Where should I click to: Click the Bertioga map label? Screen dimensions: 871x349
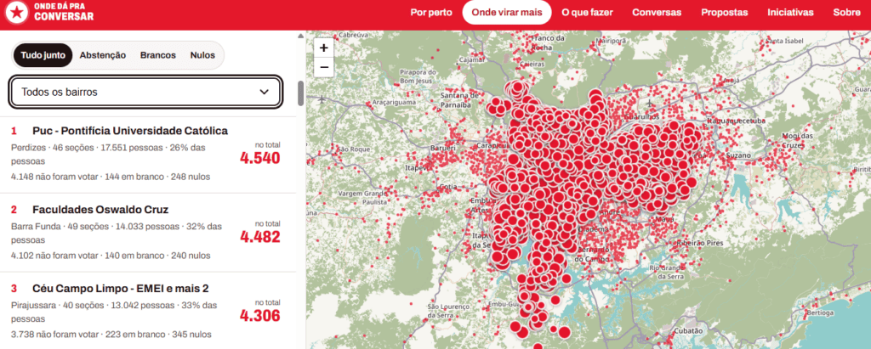821,313
